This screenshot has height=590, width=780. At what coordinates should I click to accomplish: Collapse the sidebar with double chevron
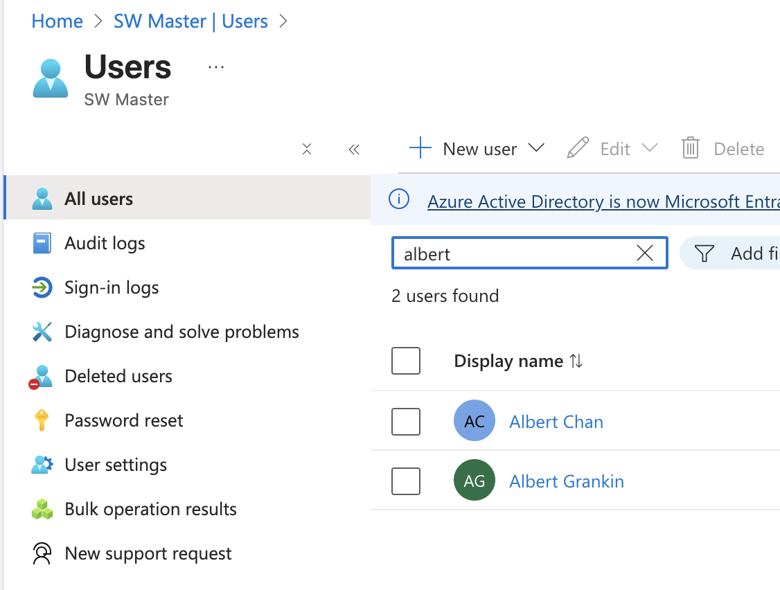(x=354, y=150)
